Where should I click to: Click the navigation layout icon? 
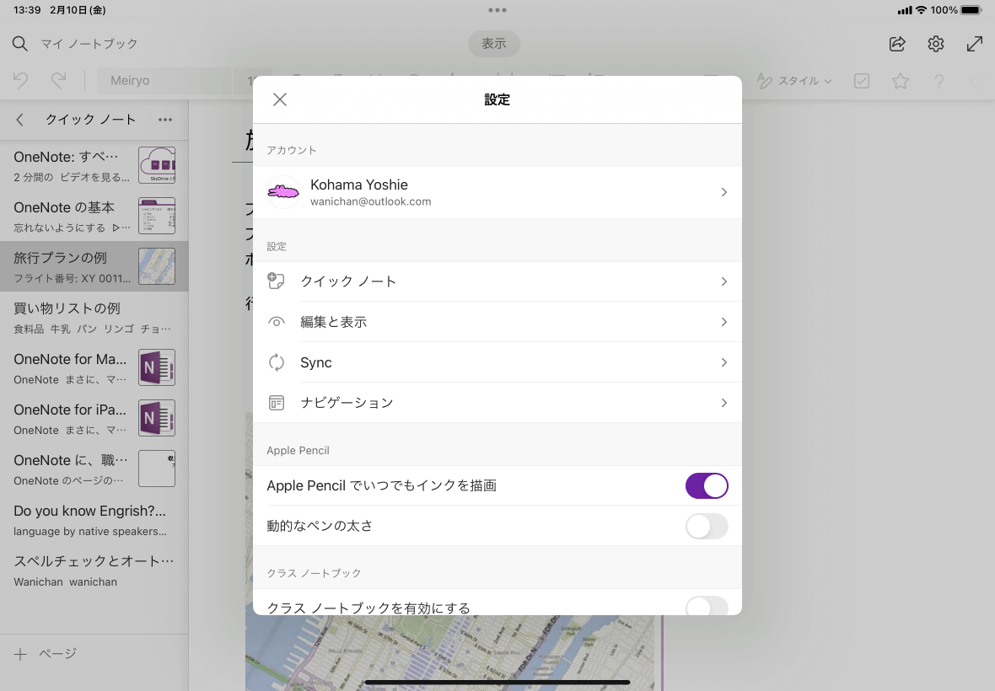(276, 403)
